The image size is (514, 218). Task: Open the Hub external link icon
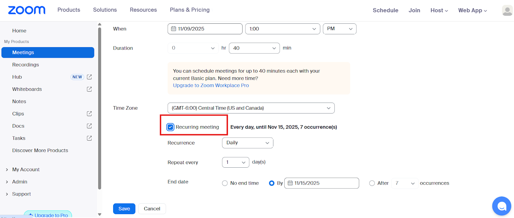coord(89,77)
